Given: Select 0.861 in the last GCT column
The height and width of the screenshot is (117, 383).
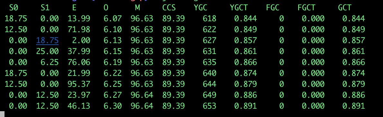Looking at the screenshot, I should click(x=354, y=51).
